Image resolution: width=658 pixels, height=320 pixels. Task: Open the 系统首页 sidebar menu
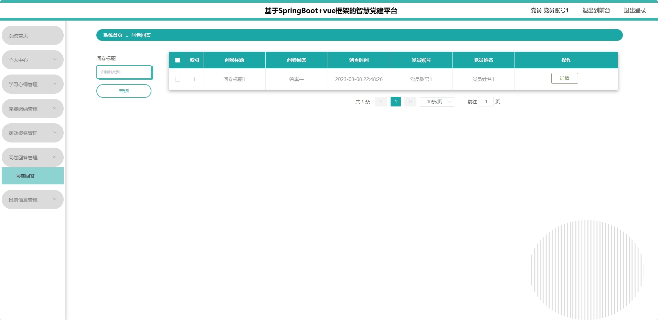coord(33,35)
